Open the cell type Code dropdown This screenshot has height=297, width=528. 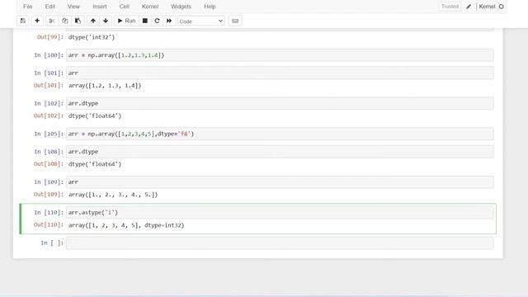[201, 21]
